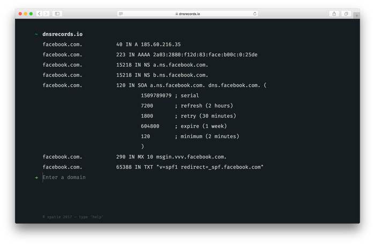Toggle the Safari sidebar button
The height and width of the screenshot is (245, 375).
tap(57, 13)
